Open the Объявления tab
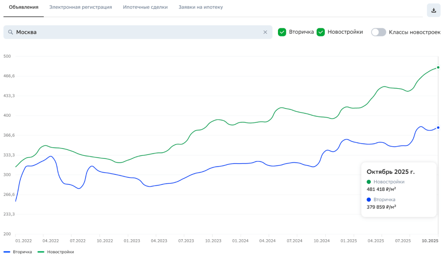This screenshot has width=443, height=260. [24, 7]
